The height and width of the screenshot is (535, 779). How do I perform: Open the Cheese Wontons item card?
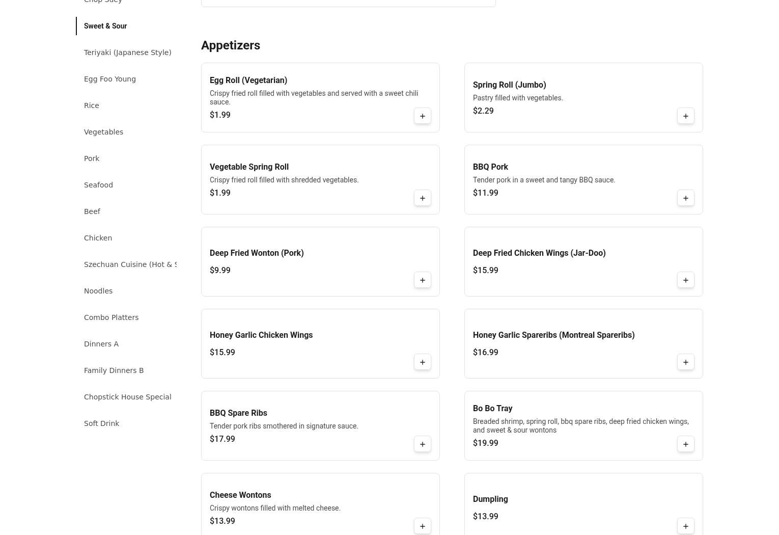point(305,504)
